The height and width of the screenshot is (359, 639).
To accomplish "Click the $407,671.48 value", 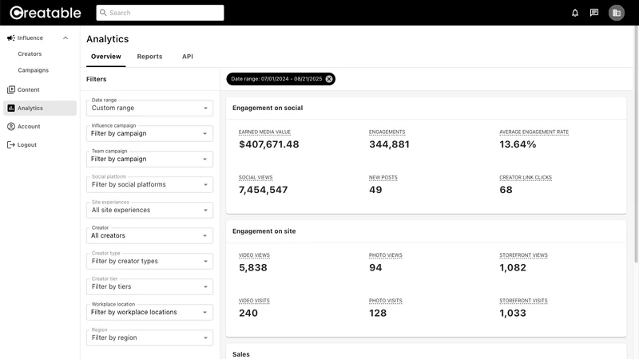I will pos(268,144).
